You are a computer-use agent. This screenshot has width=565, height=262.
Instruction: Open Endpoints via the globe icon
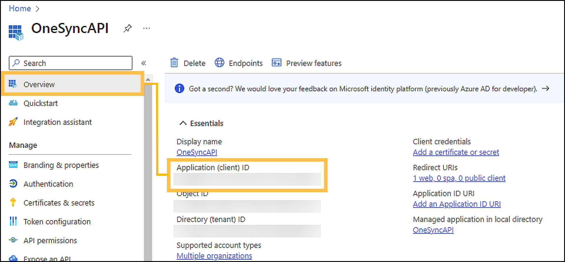220,63
